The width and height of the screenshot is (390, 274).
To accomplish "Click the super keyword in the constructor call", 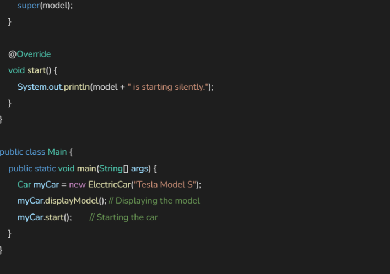I will [28, 5].
